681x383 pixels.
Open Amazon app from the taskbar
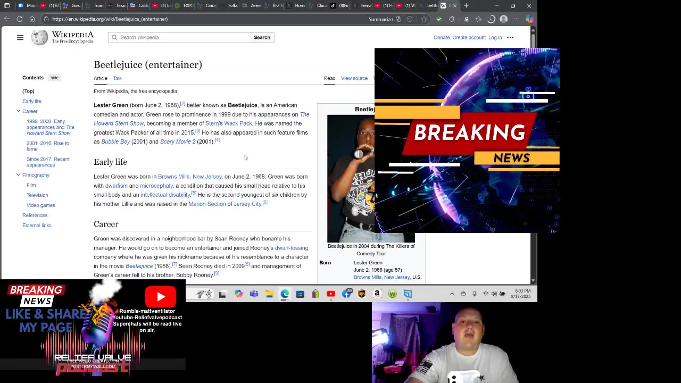[x=377, y=294]
